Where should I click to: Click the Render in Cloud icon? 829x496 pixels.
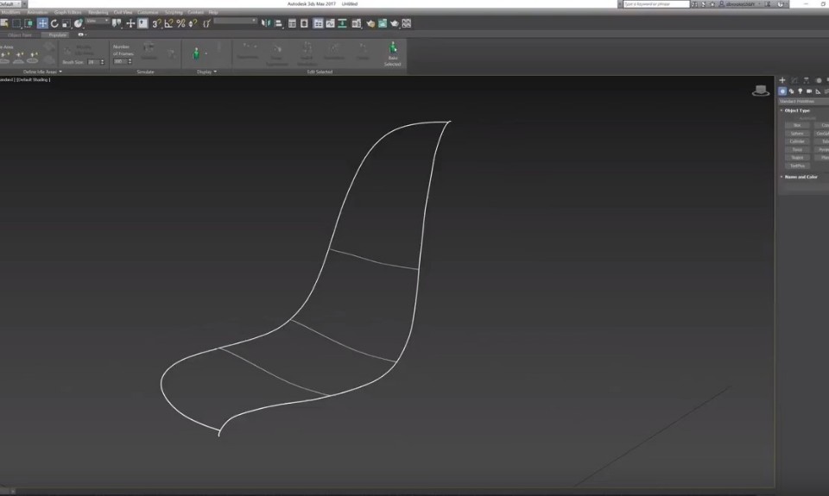pos(407,23)
